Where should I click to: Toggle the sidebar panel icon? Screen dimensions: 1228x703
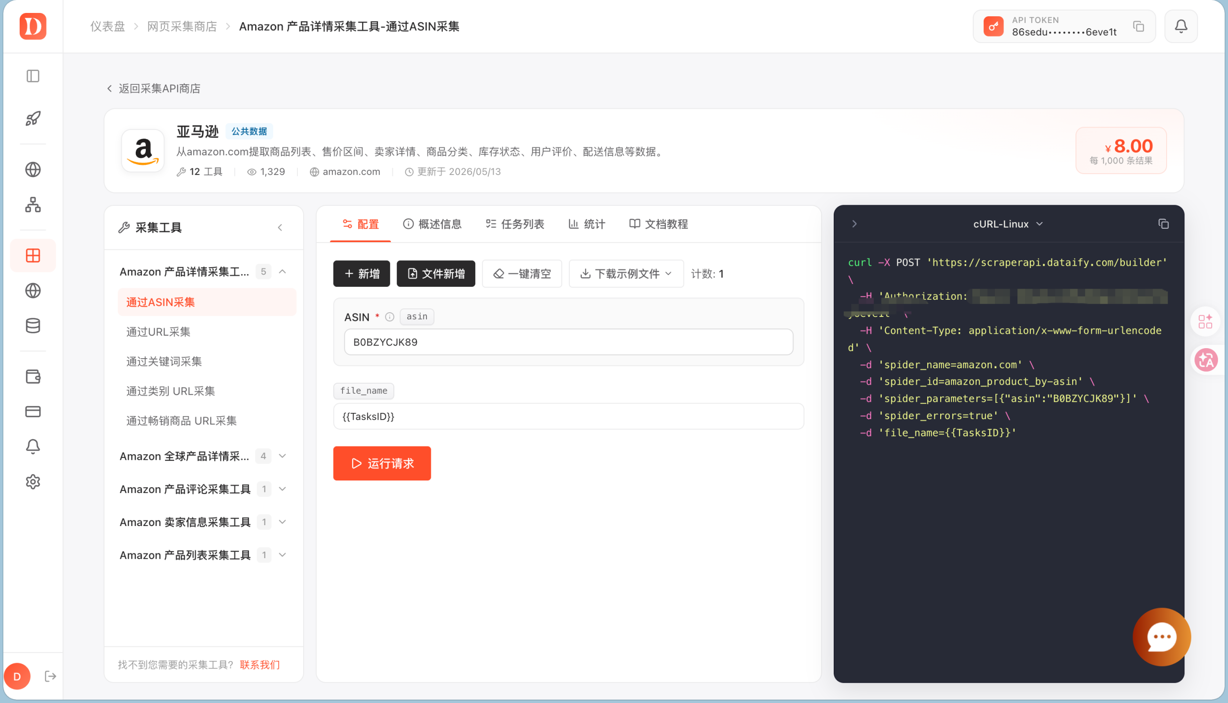tap(33, 76)
